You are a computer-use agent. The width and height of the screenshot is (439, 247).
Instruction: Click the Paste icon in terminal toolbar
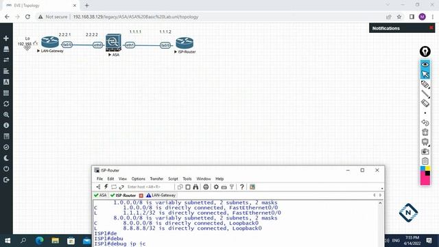(188, 187)
